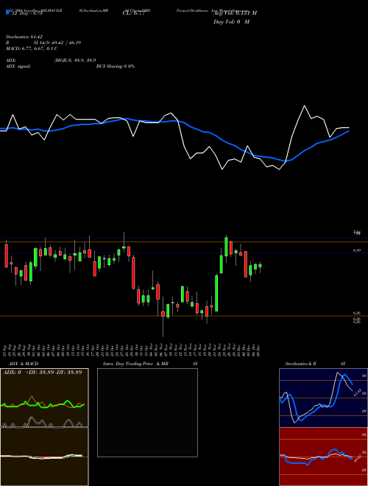Click the 6.89 price axis label

coord(356,250)
